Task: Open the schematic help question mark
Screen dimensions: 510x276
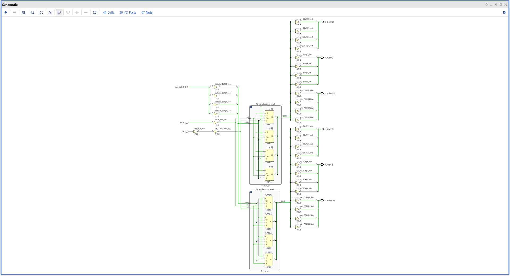Action: 486,5
